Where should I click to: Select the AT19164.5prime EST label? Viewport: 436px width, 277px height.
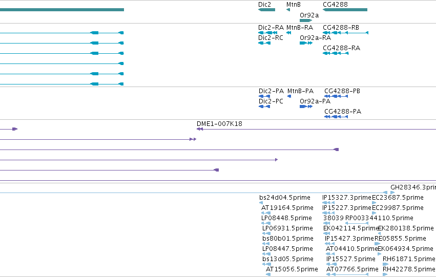287,208
